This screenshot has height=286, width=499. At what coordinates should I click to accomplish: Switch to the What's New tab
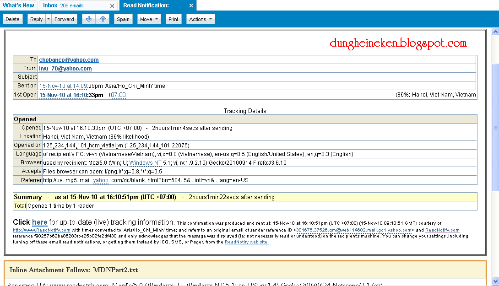coord(18,5)
